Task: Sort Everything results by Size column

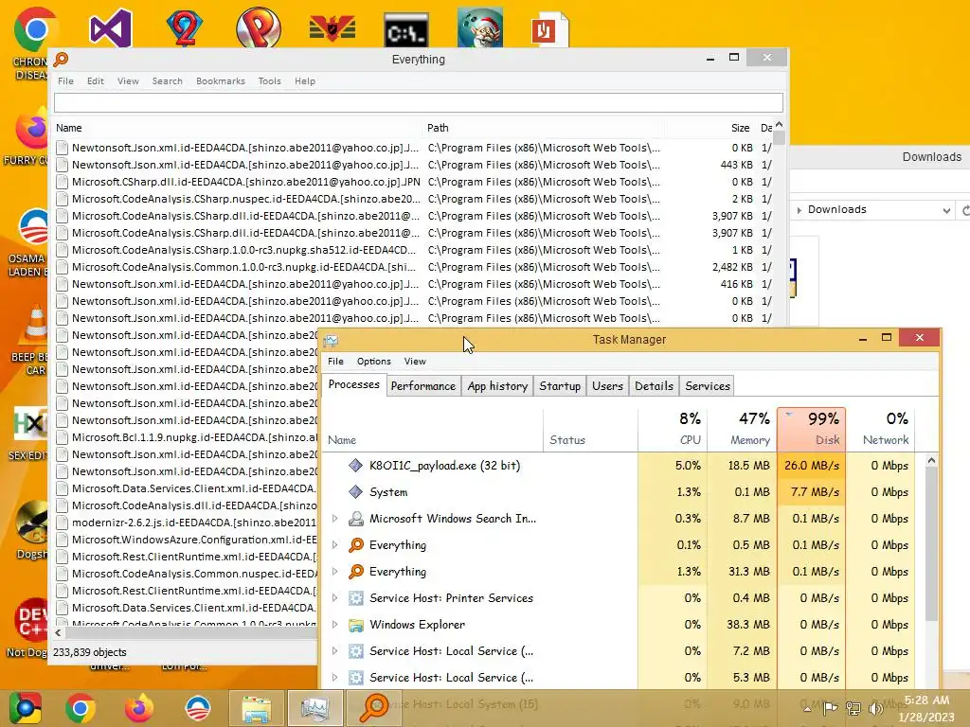Action: [x=711, y=128]
